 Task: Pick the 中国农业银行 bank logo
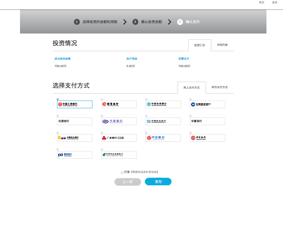[x=163, y=104]
